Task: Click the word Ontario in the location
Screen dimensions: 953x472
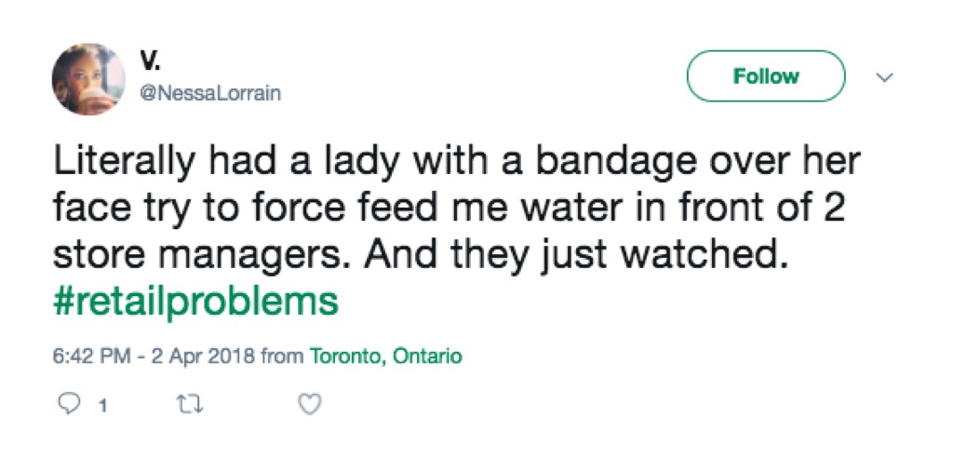Action: click(427, 357)
